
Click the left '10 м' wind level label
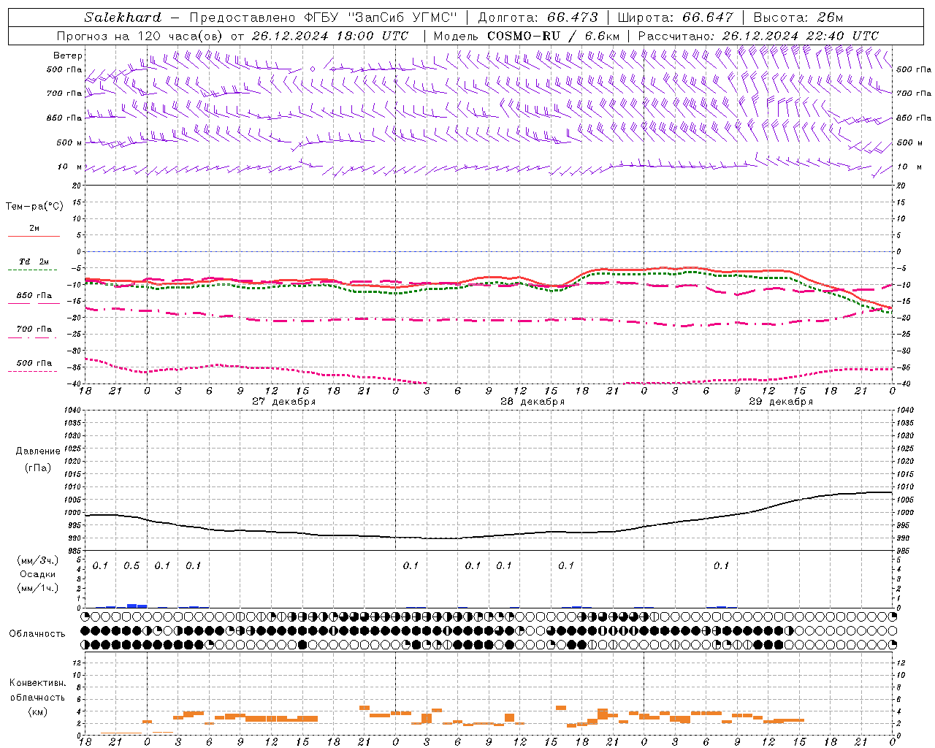point(70,167)
